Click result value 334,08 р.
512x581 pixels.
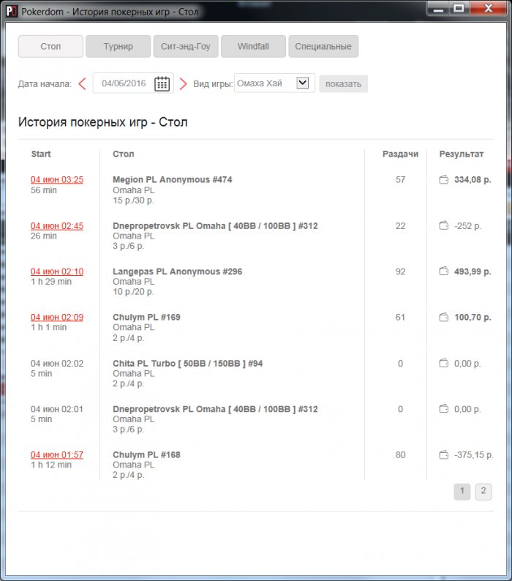pyautogui.click(x=473, y=180)
